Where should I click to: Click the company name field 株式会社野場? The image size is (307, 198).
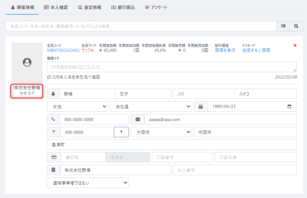coord(115,170)
